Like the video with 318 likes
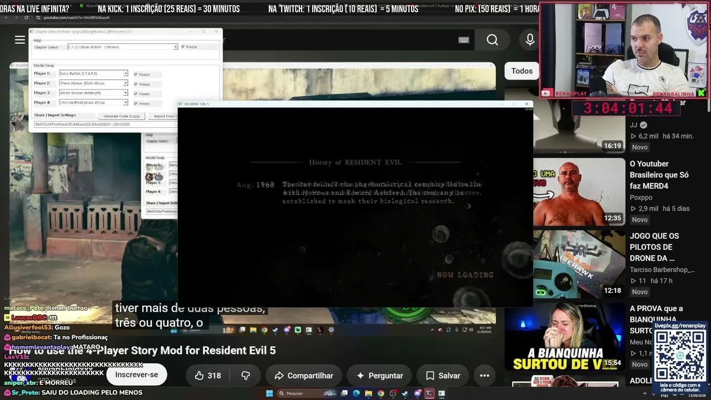 tap(208, 376)
